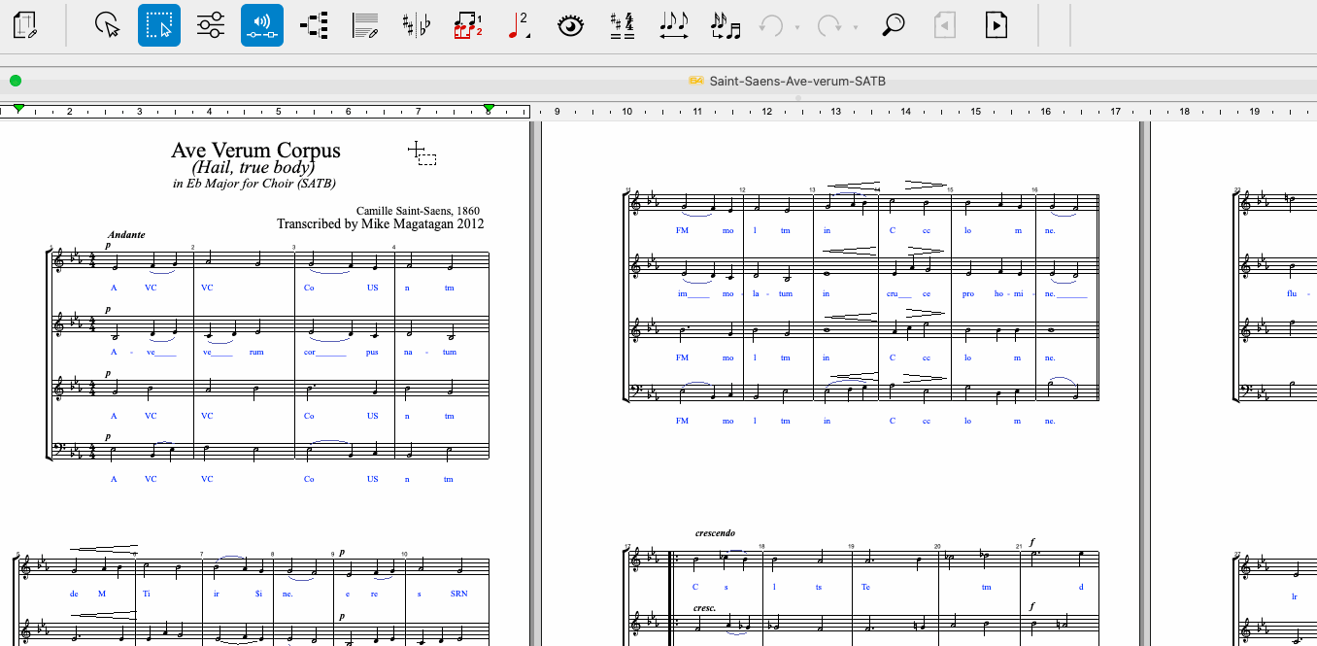Select the lasso pointer tool

point(107,25)
